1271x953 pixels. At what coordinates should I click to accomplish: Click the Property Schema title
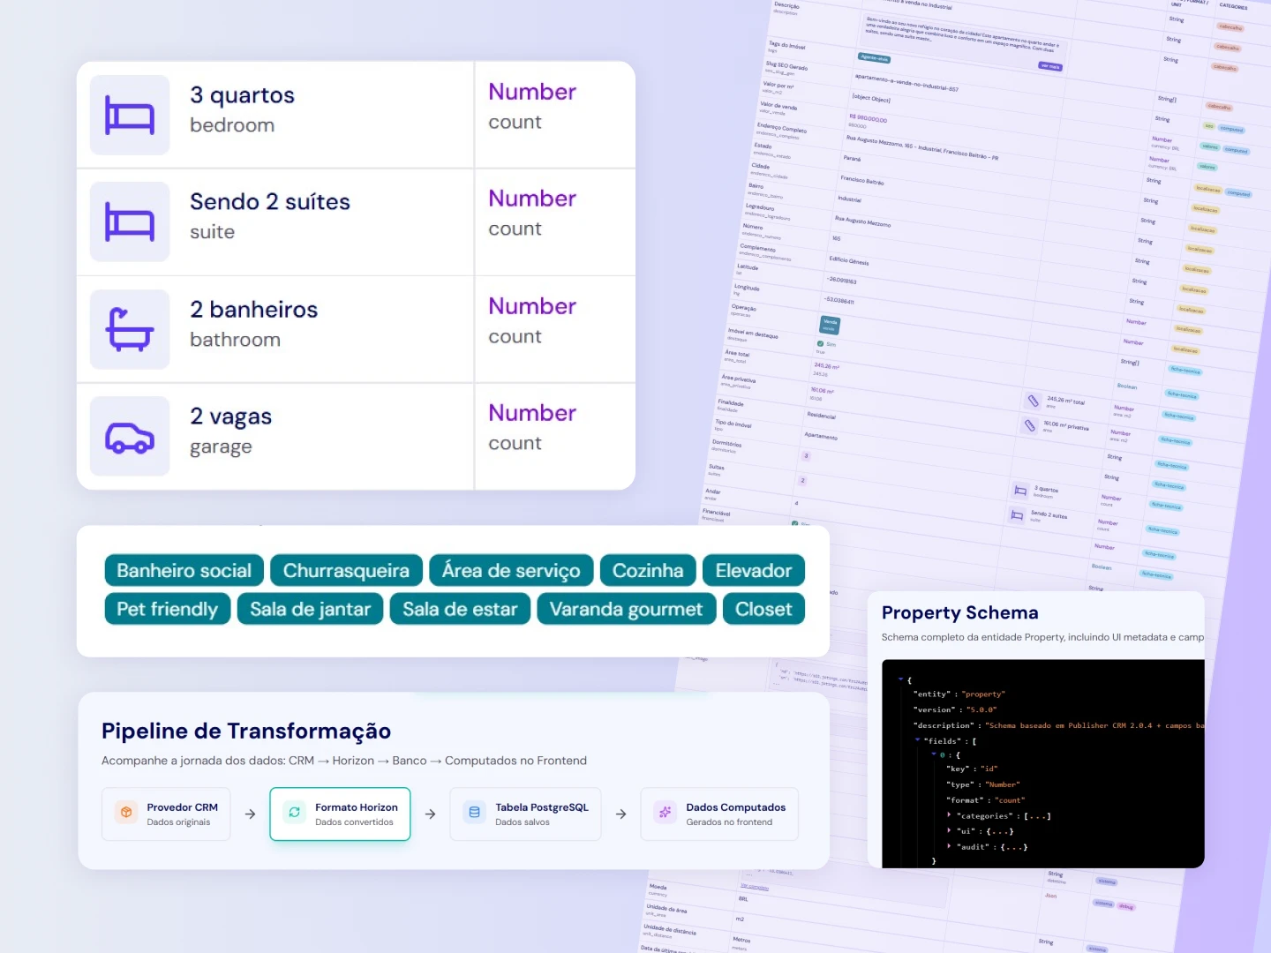(959, 613)
